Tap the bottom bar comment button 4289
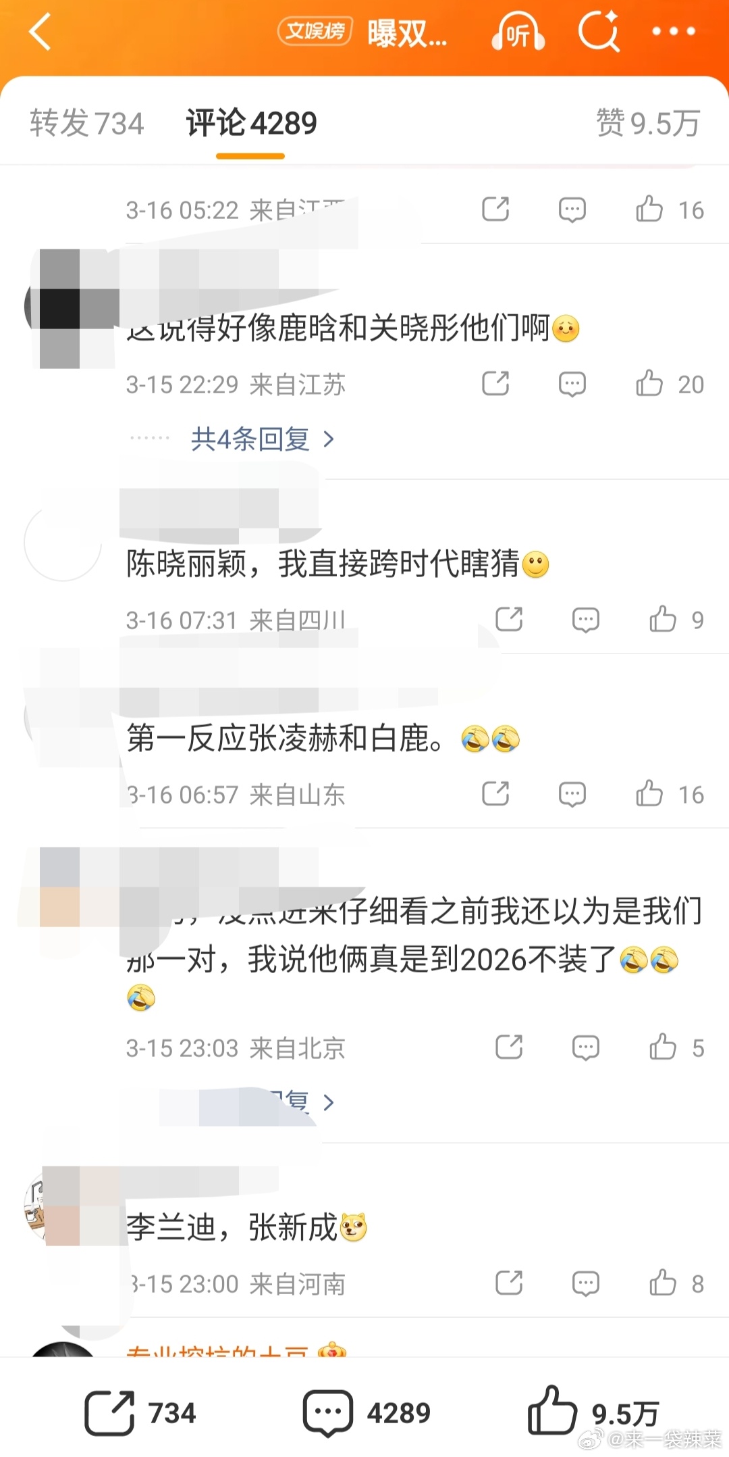 (367, 1412)
